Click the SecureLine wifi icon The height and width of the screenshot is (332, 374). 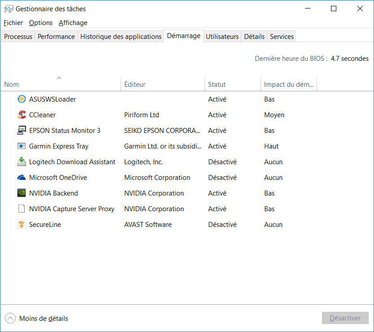coord(22,225)
